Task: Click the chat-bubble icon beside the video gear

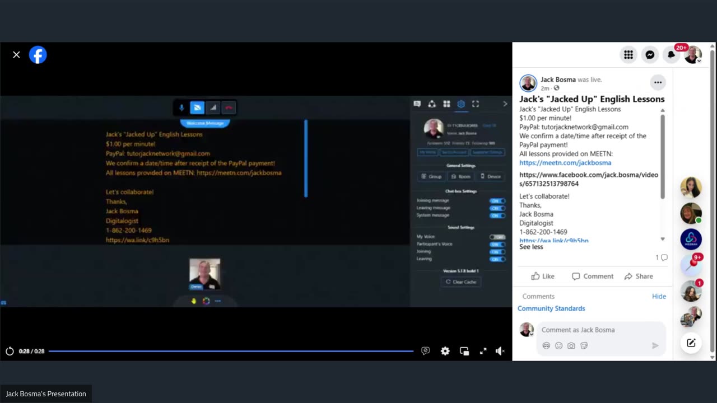Action: click(x=426, y=351)
